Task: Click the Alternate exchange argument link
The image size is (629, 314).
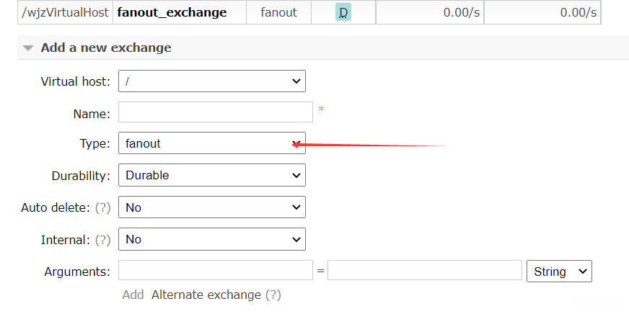Action: click(206, 295)
